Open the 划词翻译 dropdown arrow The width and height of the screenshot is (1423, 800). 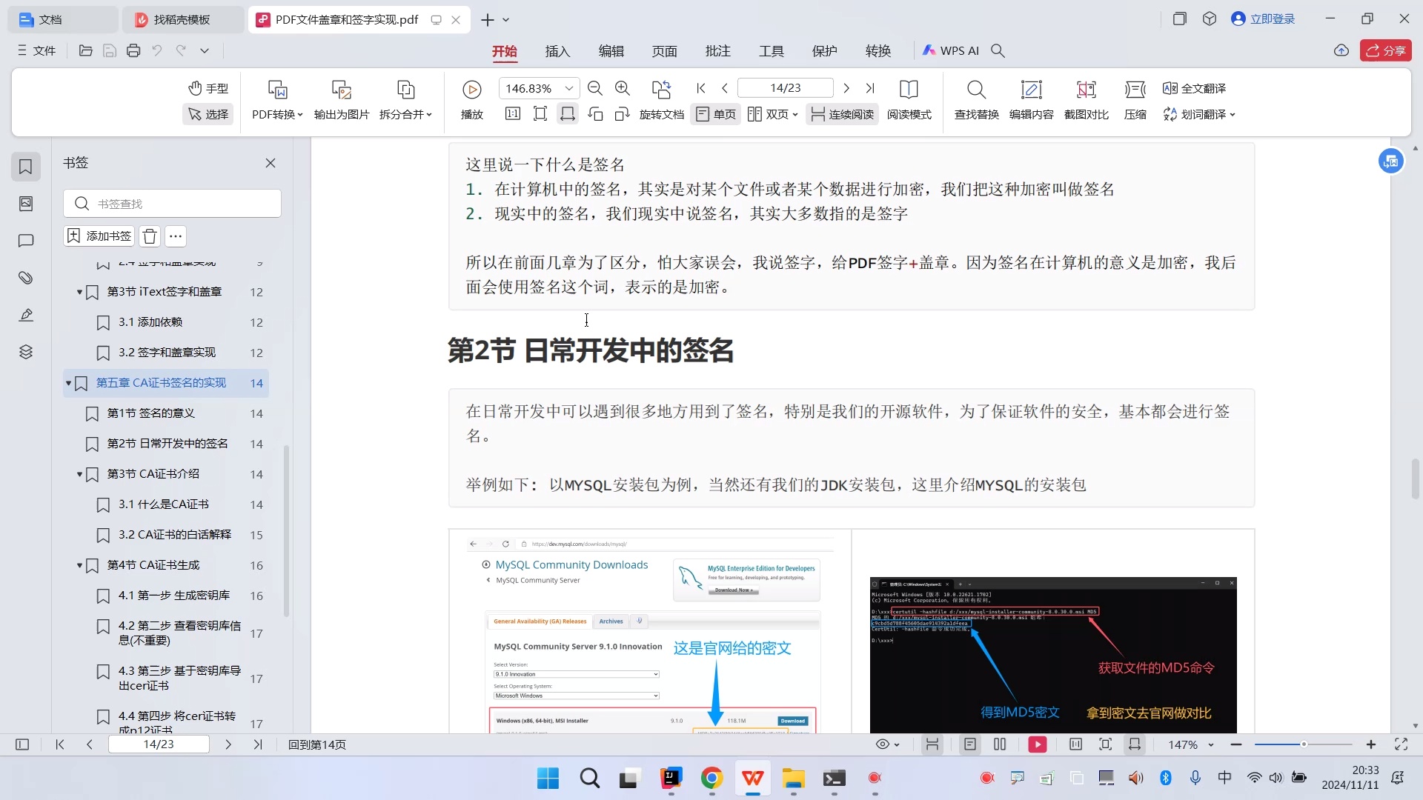1233,115
